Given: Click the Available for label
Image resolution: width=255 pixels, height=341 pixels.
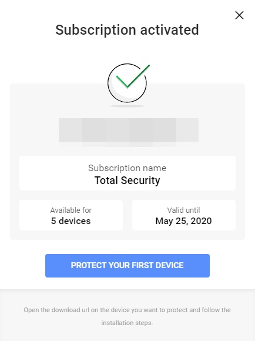Looking at the screenshot, I should click(x=71, y=210).
